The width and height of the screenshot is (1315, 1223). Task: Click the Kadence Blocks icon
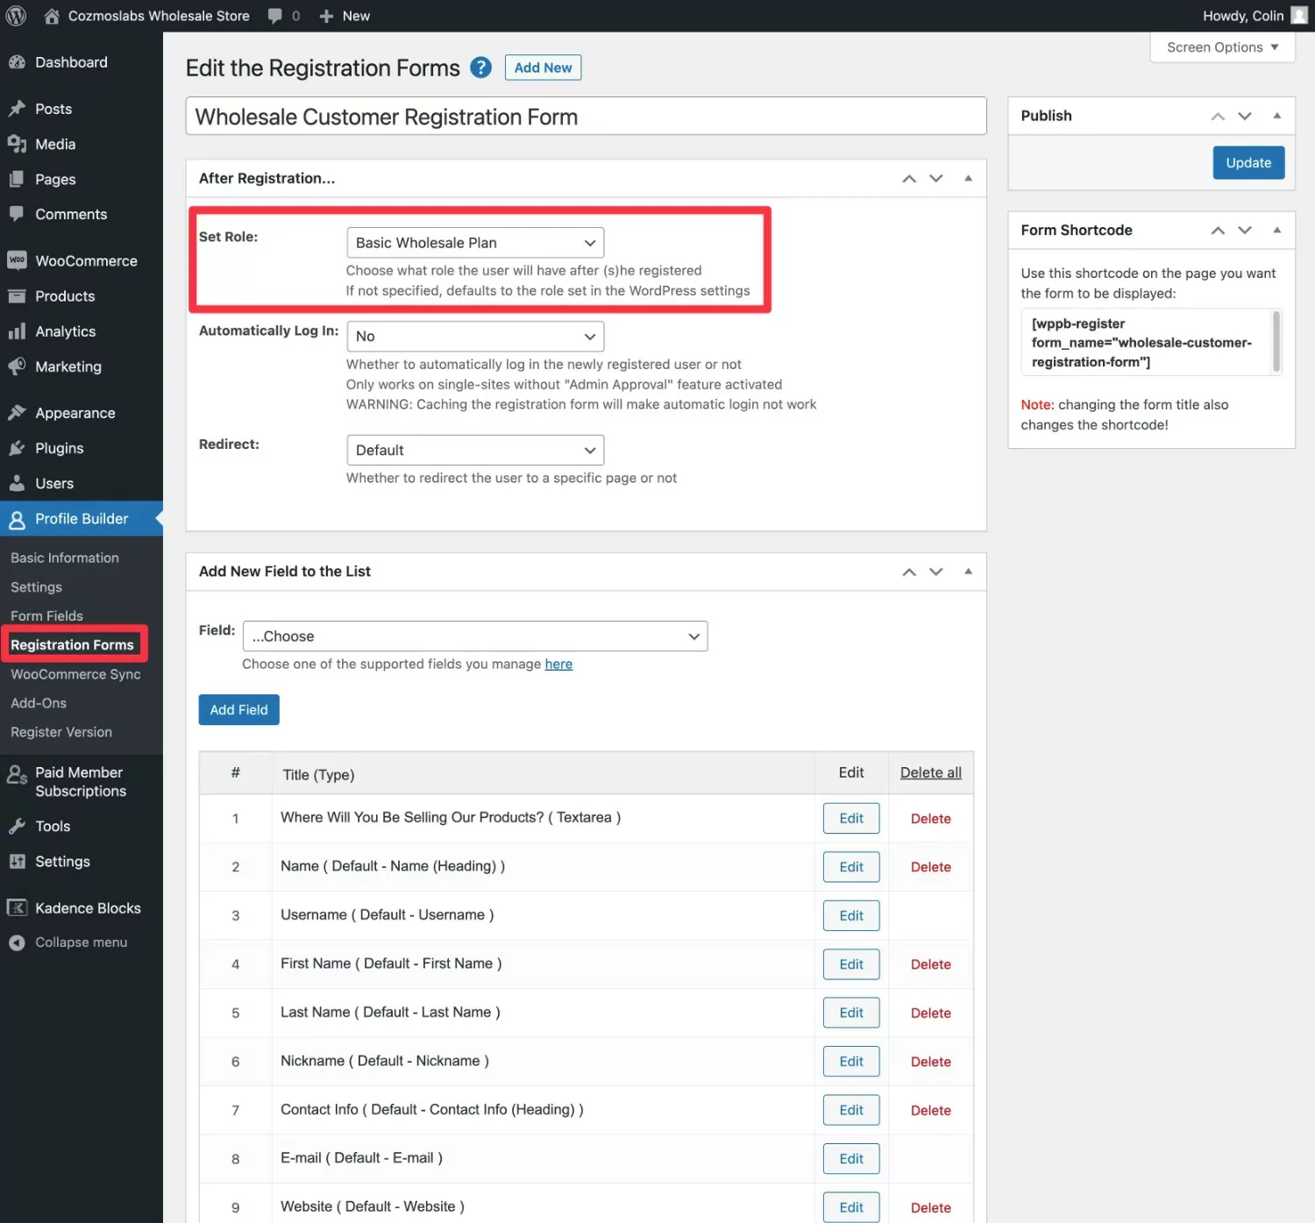tap(17, 908)
